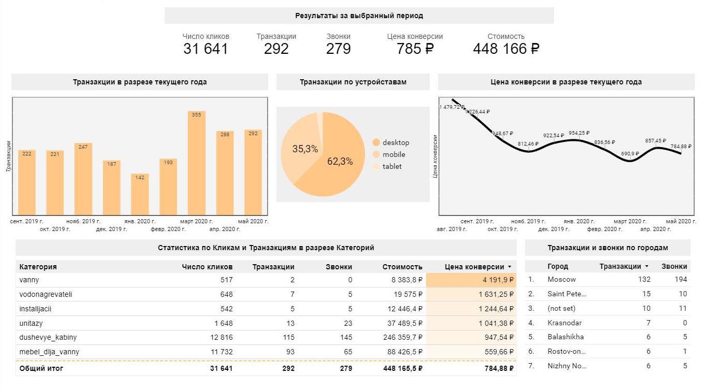
Task: Sort cities table by Транзакции arrow
Action: click(x=646, y=266)
